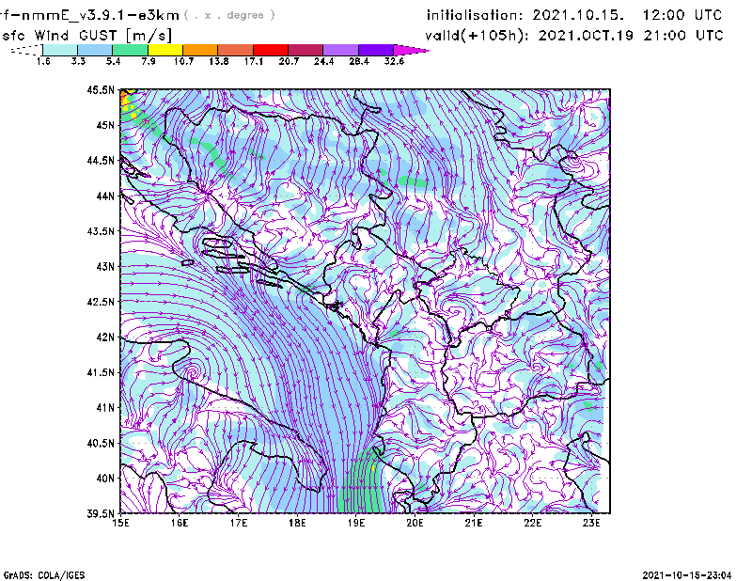Click the '( . x . degree )' resolution text
752x581 pixels.
[x=229, y=15]
